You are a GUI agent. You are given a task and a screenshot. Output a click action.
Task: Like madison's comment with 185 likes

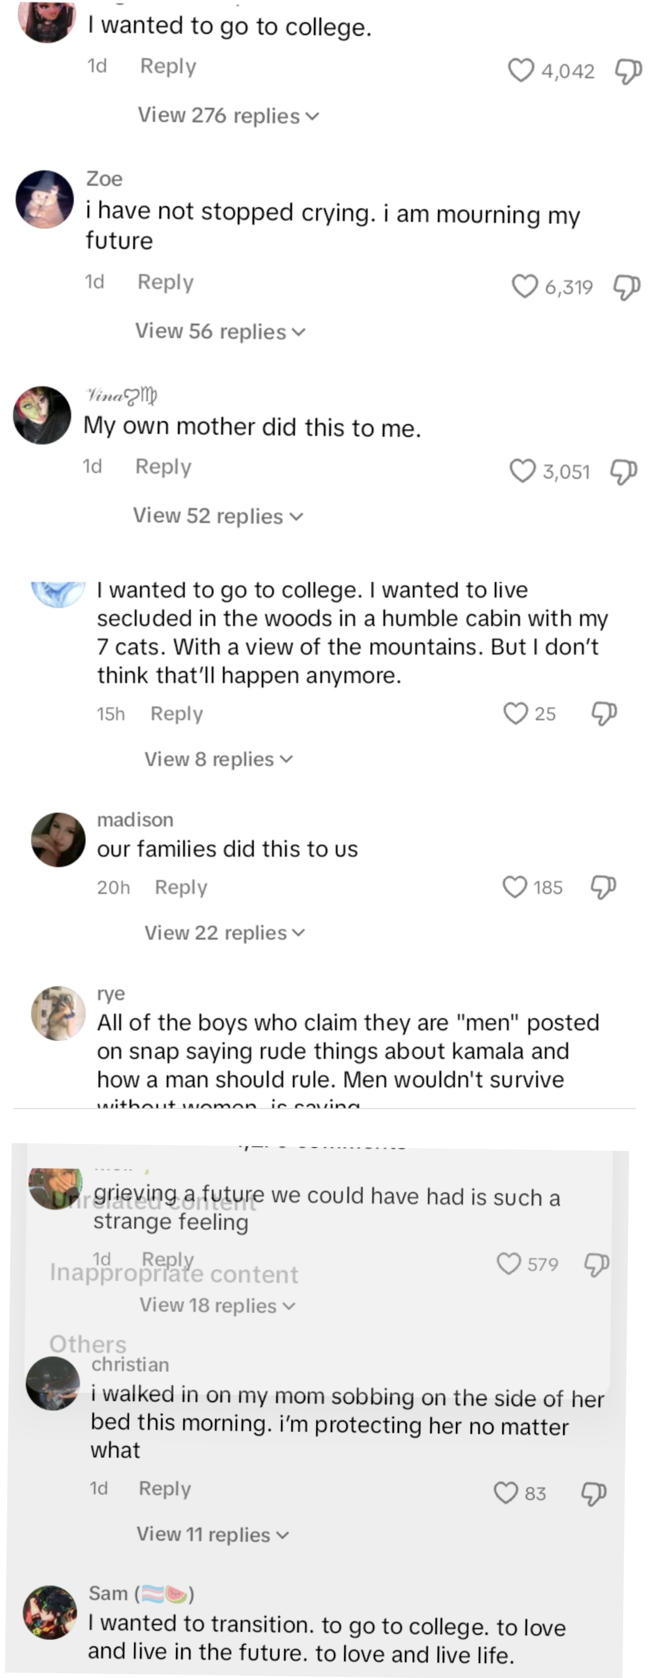[x=515, y=886]
